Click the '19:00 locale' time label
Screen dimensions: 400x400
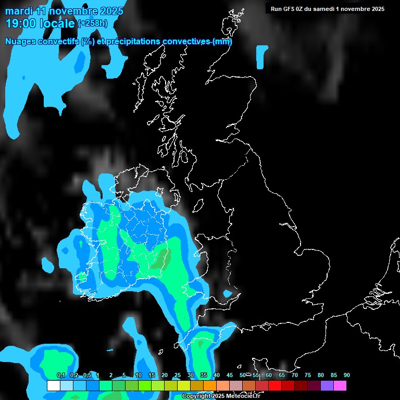tap(40, 23)
